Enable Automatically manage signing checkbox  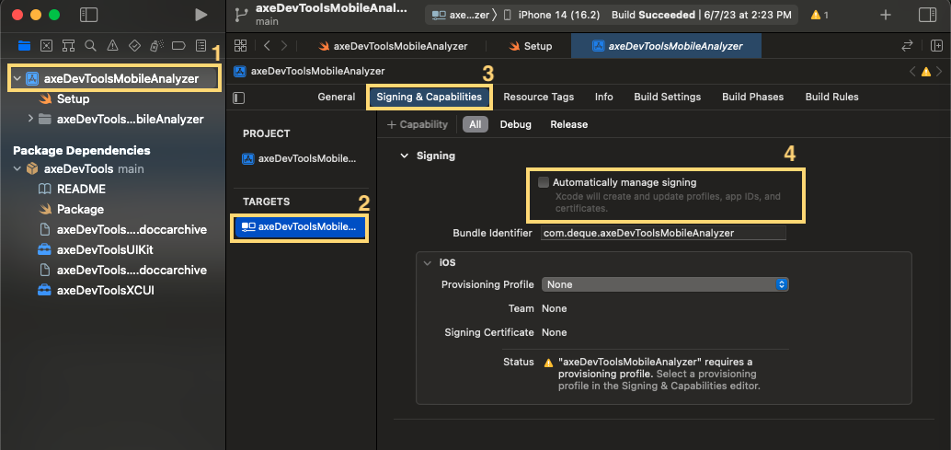[x=544, y=182]
